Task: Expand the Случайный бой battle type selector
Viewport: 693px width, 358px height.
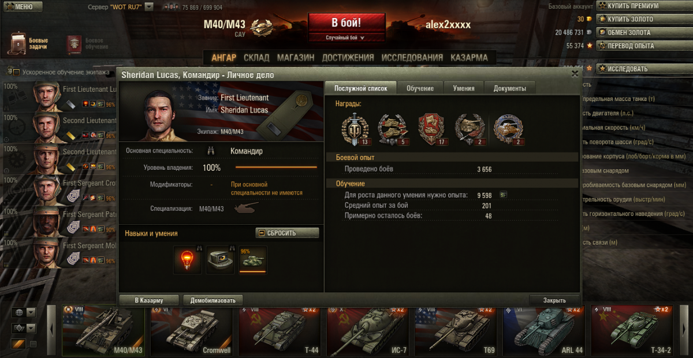Action: click(x=346, y=38)
